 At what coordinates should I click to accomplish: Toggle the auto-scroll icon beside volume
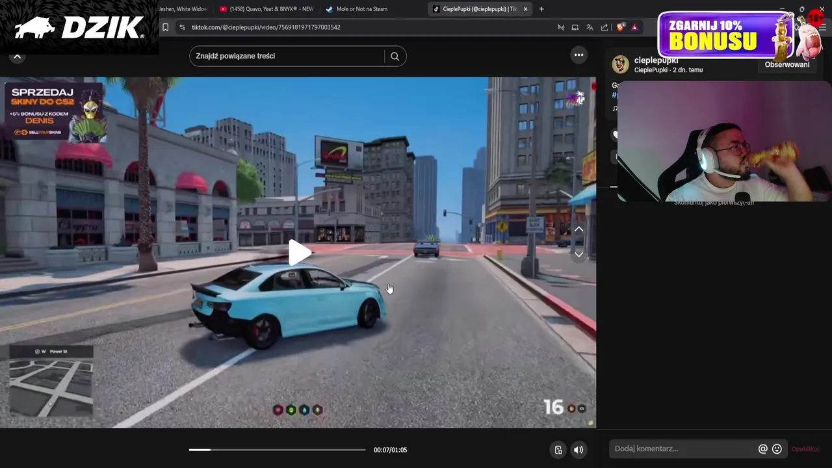(558, 450)
